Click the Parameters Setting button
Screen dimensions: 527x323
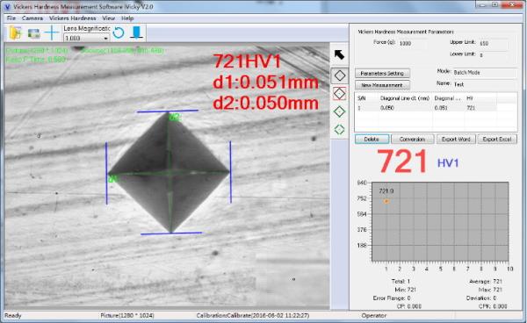382,73
